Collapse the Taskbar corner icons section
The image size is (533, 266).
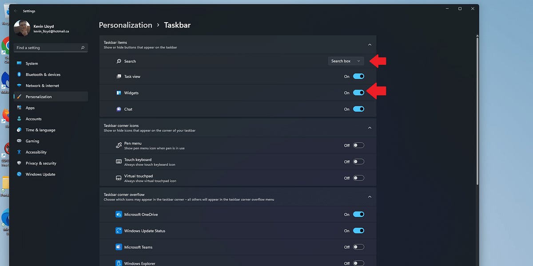point(369,127)
